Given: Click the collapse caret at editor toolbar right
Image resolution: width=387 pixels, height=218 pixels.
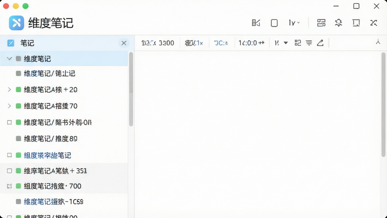Looking at the screenshot, I should 378,42.
